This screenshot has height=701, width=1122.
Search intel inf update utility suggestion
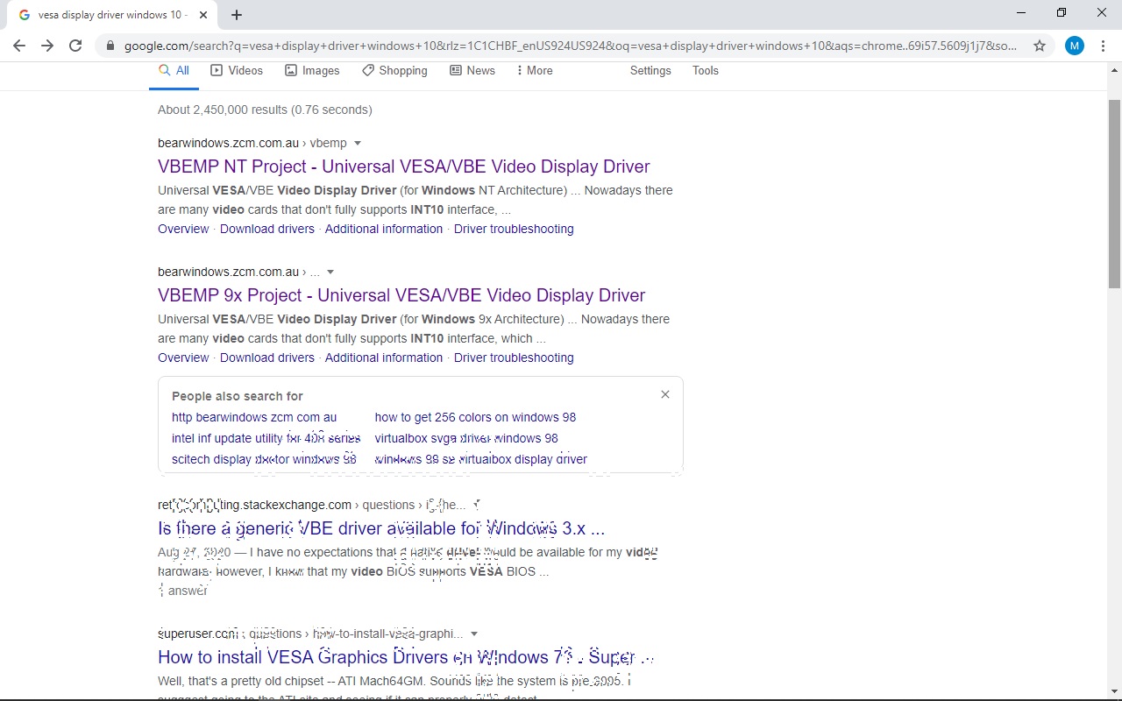[266, 438]
